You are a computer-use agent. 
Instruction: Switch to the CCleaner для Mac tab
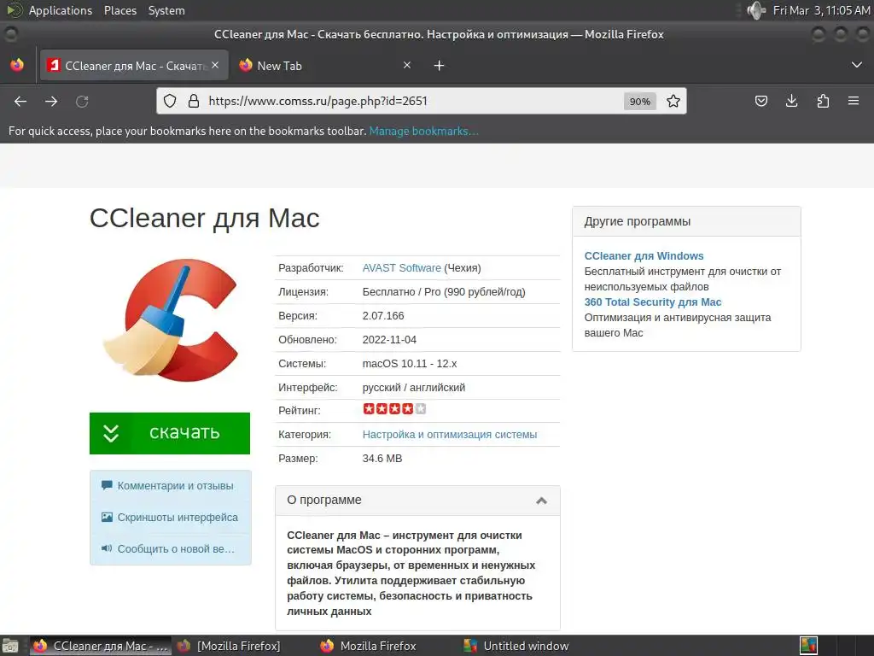coord(134,66)
